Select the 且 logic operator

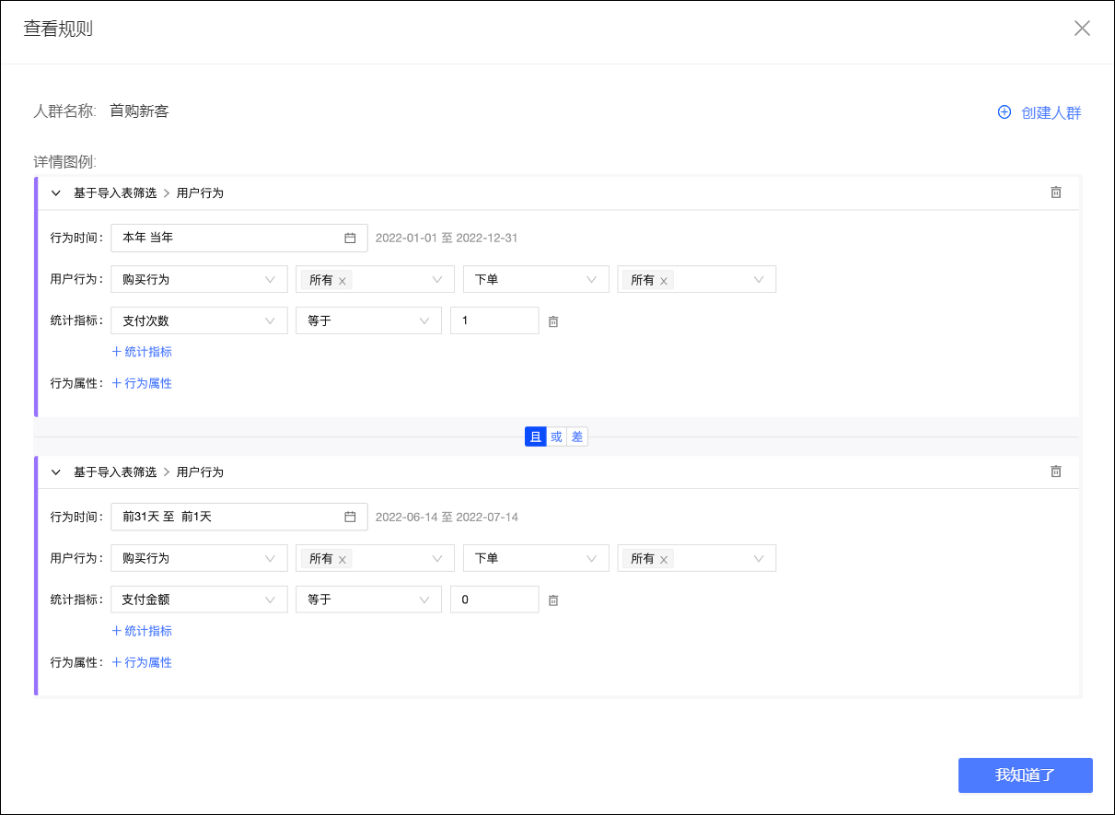[536, 437]
